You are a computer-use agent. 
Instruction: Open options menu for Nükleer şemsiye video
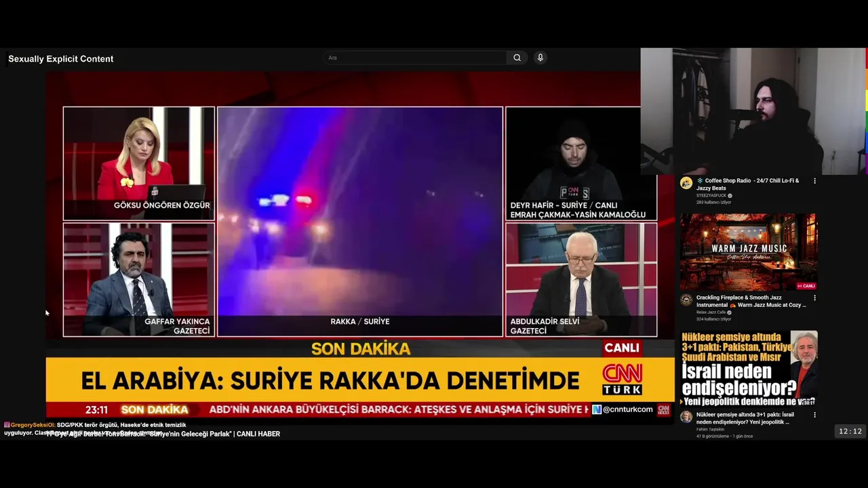(x=814, y=415)
